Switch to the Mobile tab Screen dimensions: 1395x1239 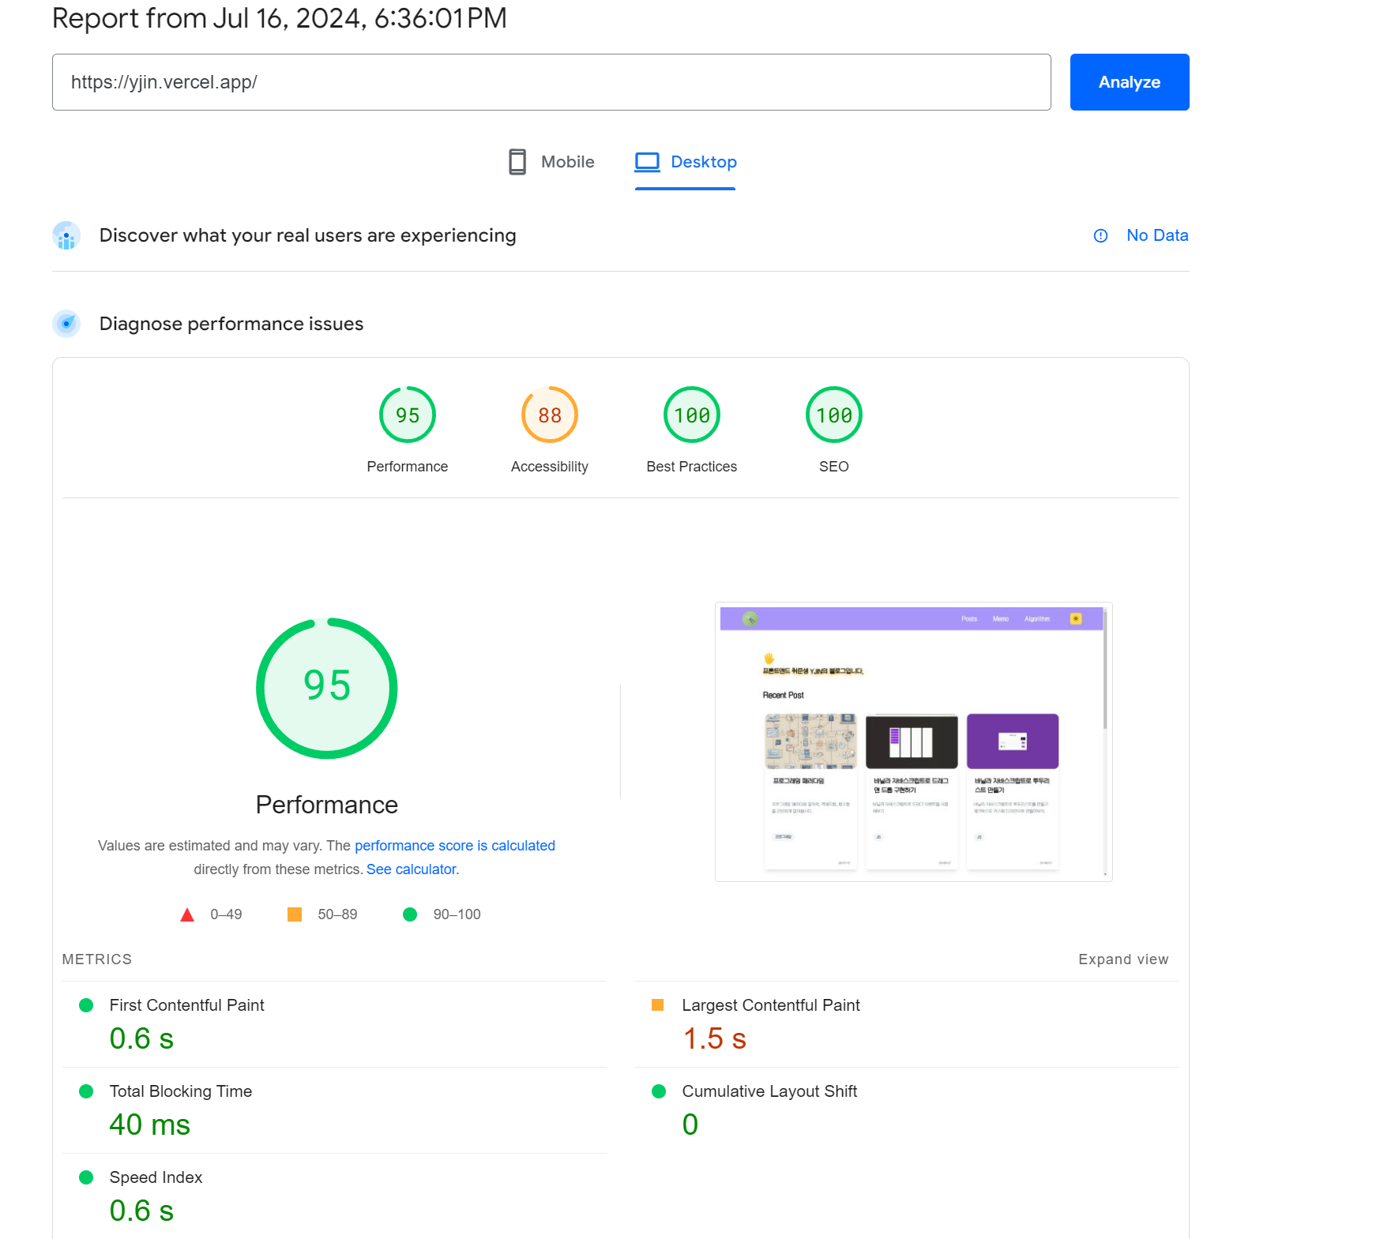tap(551, 162)
